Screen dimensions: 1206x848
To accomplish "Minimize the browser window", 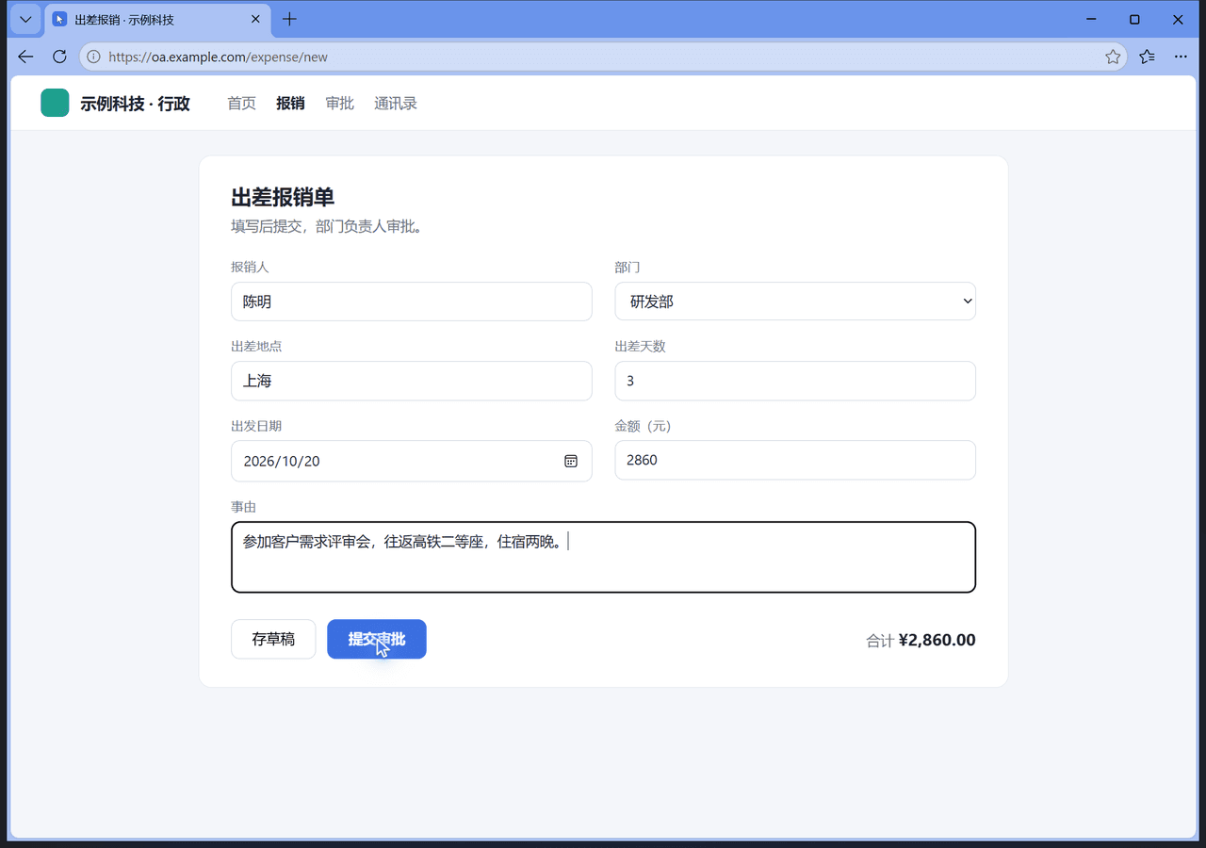I will pyautogui.click(x=1091, y=19).
